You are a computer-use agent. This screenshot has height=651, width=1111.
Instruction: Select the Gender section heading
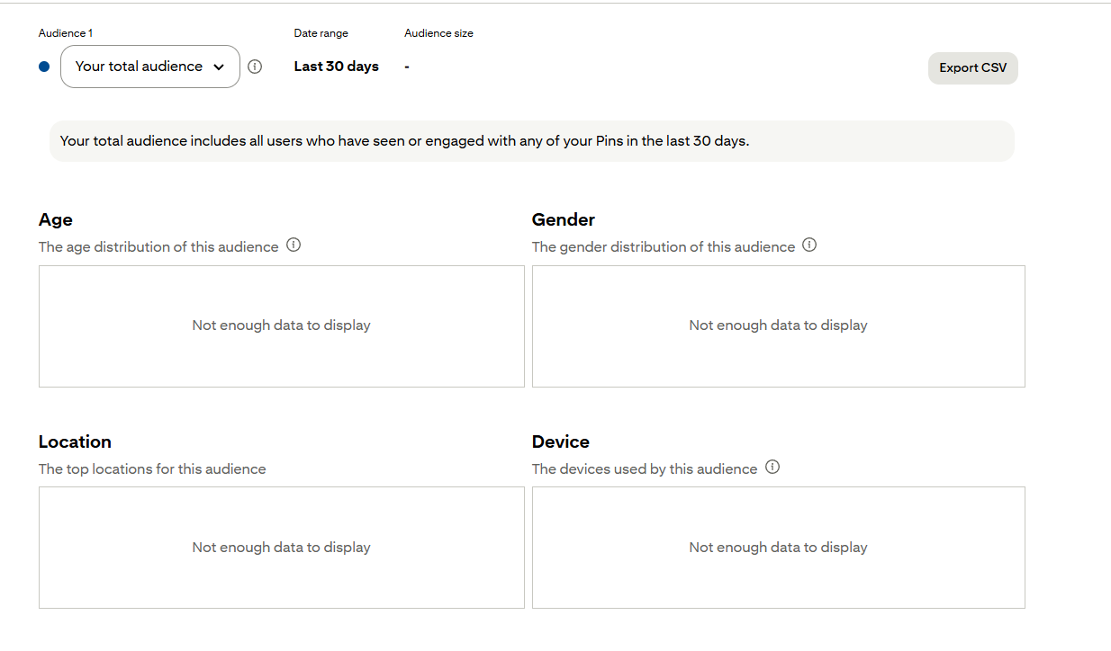tap(563, 219)
